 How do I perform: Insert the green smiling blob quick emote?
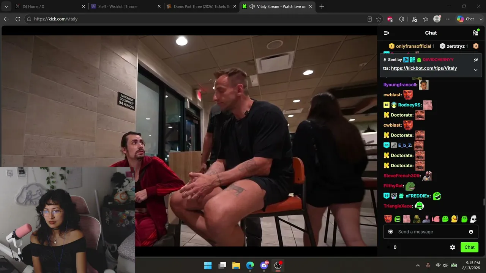point(445,219)
